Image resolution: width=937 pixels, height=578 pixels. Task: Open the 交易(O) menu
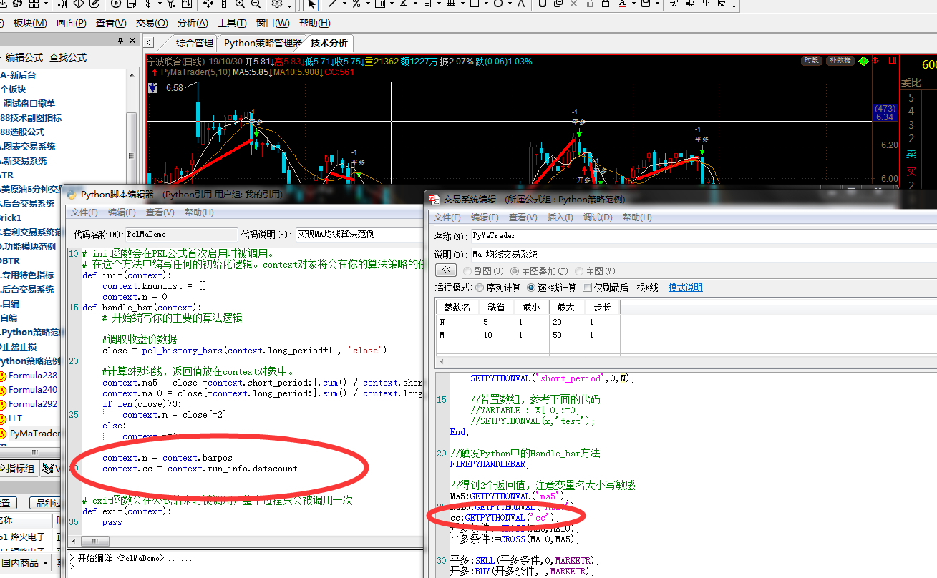(152, 23)
